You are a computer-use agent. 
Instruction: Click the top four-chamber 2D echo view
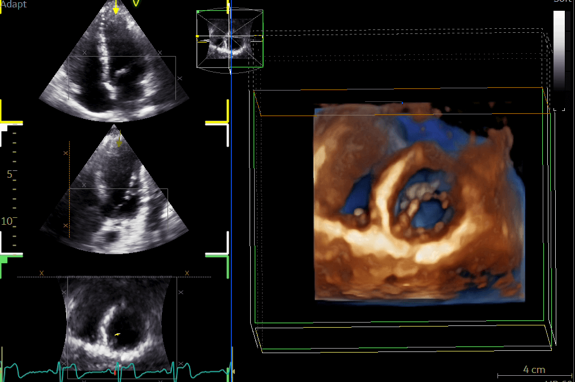point(114,61)
